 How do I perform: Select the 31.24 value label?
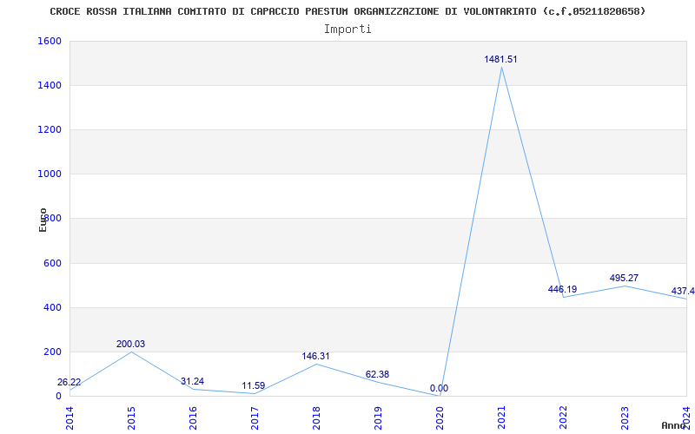pos(192,382)
